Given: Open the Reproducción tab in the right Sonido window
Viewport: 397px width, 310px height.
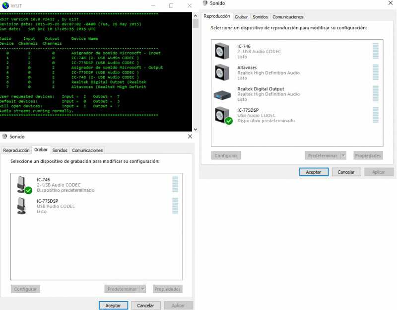Looking at the screenshot, I should 217,16.
